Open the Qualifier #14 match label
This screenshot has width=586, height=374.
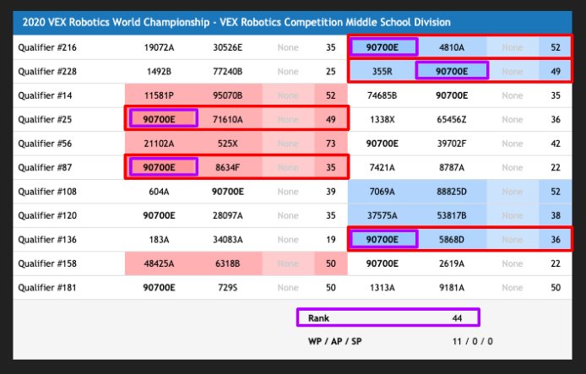(x=45, y=95)
